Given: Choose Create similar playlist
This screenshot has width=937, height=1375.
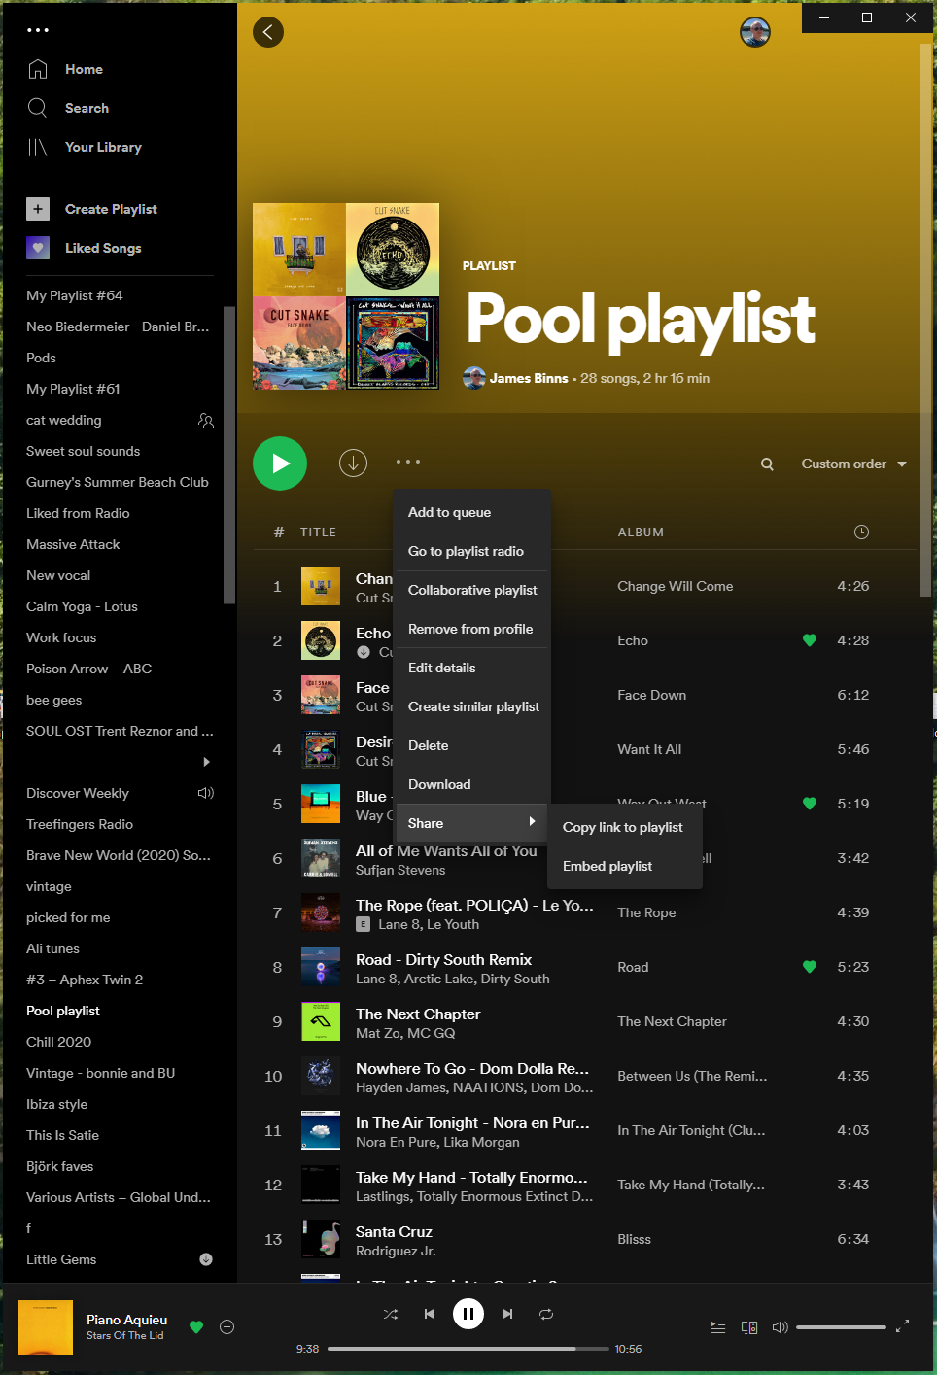Looking at the screenshot, I should (471, 706).
